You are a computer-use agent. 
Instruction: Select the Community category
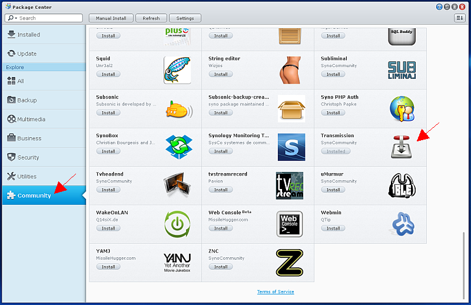point(44,195)
